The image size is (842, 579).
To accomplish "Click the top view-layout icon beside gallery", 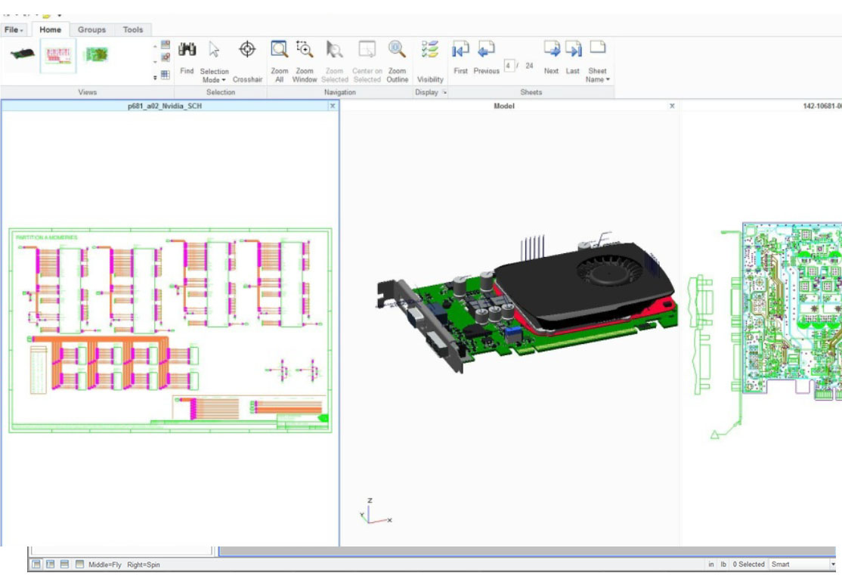I will (x=166, y=45).
